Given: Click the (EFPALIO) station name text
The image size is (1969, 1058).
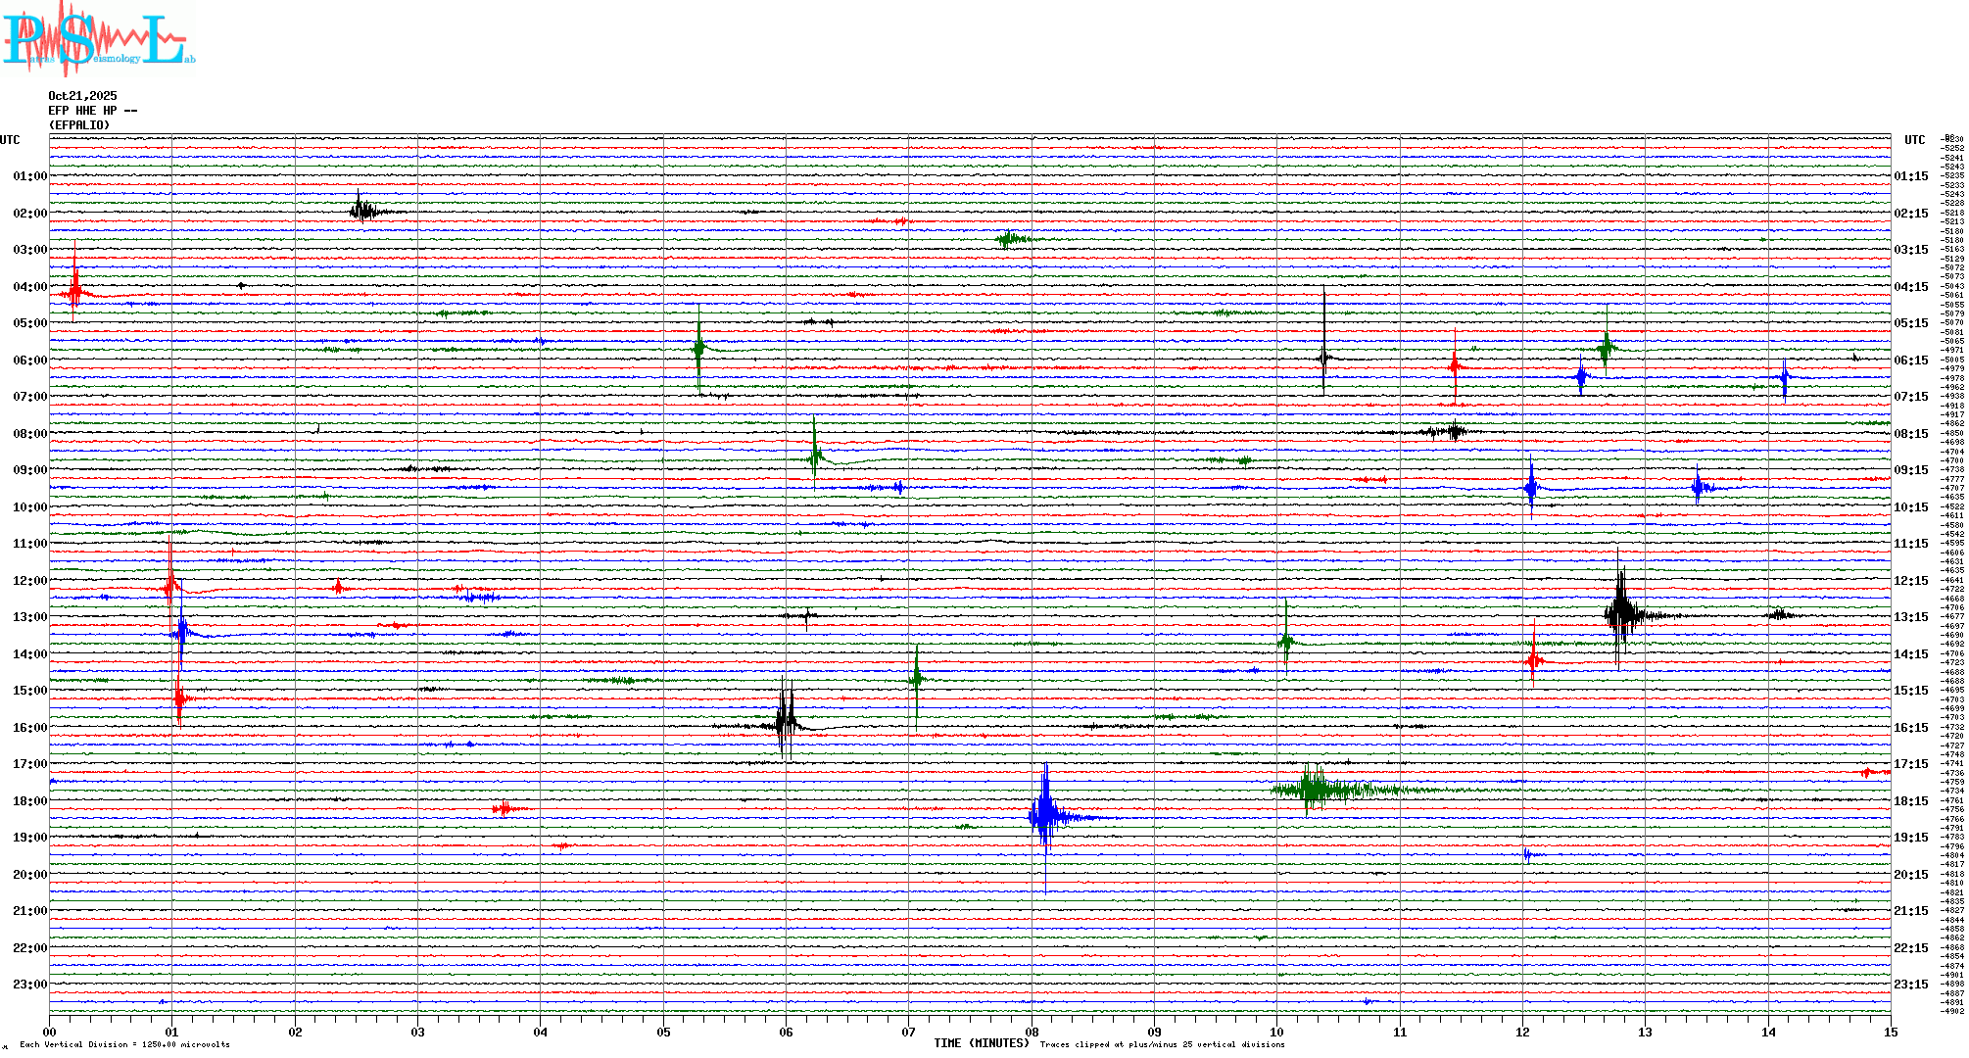Looking at the screenshot, I should 79,125.
